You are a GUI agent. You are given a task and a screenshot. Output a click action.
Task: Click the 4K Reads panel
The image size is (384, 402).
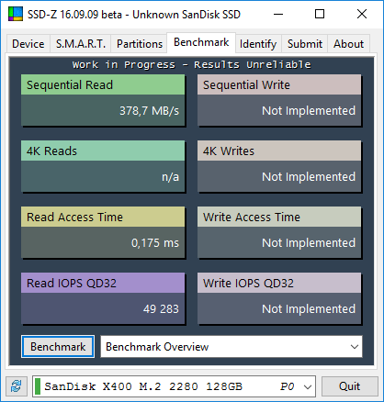click(103, 166)
